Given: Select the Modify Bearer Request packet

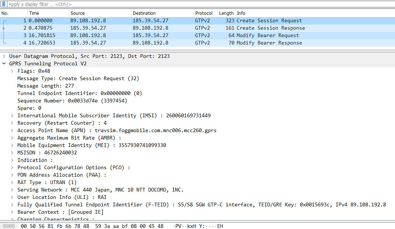Looking at the screenshot, I should click(149, 35).
